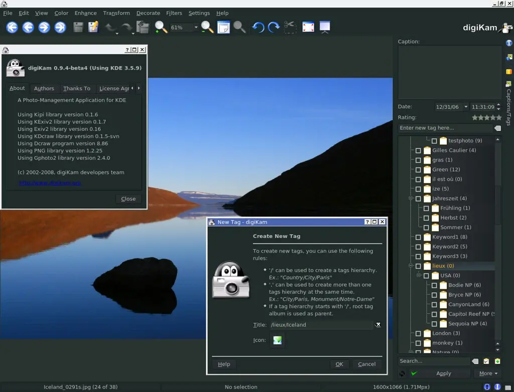The height and width of the screenshot is (392, 514).
Task: Open the More dropdown at bottom right
Action: pos(487,373)
